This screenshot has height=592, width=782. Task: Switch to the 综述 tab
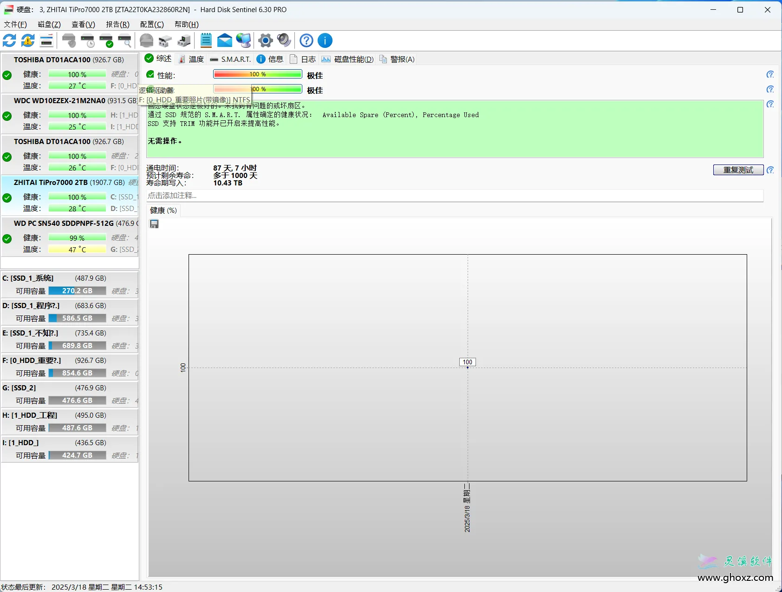158,59
